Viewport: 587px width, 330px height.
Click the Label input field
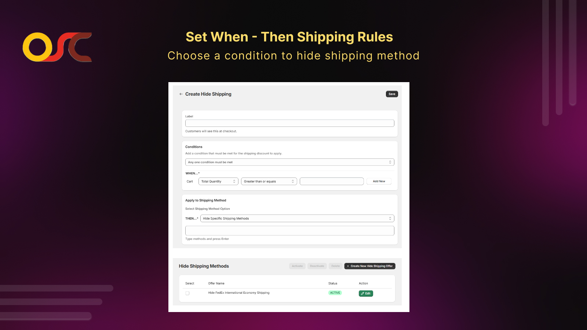pyautogui.click(x=289, y=123)
